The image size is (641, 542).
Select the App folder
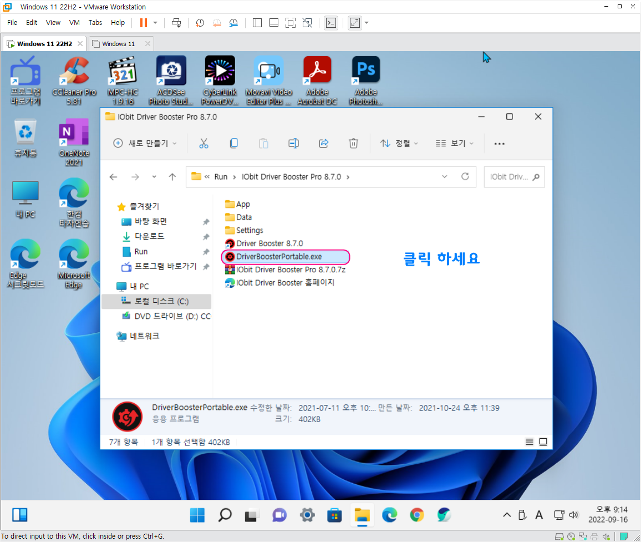237,204
